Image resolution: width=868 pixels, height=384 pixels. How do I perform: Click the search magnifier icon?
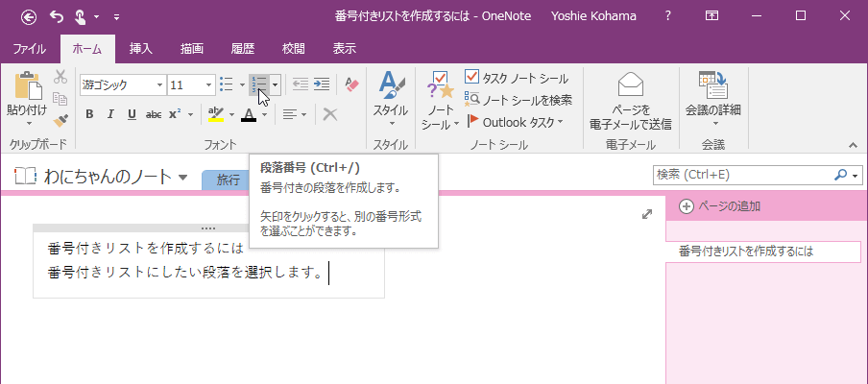840,175
